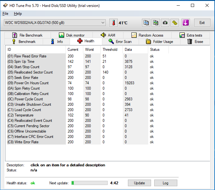
Task: Copy info to clipboard icon
Action: tap(146, 23)
